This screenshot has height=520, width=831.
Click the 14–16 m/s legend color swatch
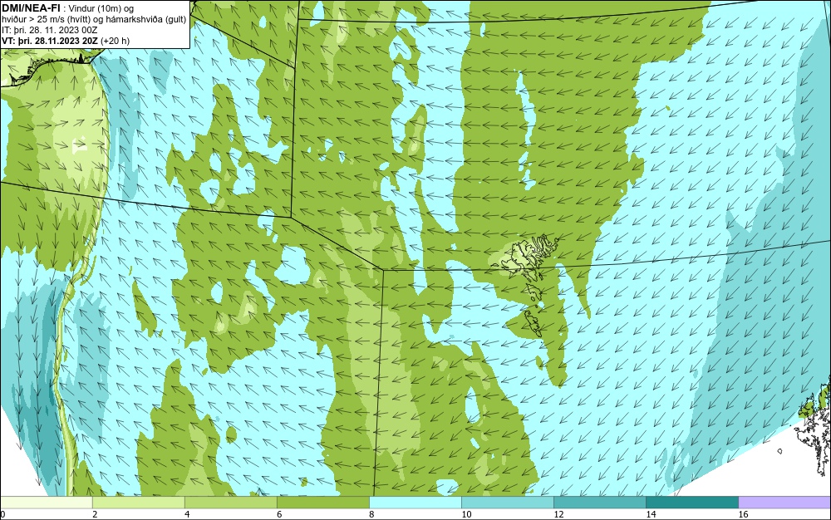click(691, 502)
